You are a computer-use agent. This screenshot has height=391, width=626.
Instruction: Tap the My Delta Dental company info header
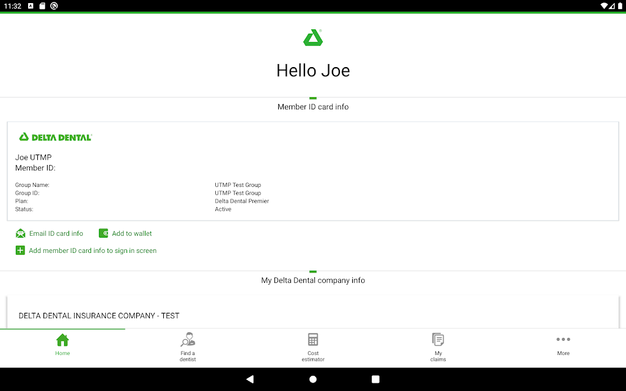(x=313, y=280)
